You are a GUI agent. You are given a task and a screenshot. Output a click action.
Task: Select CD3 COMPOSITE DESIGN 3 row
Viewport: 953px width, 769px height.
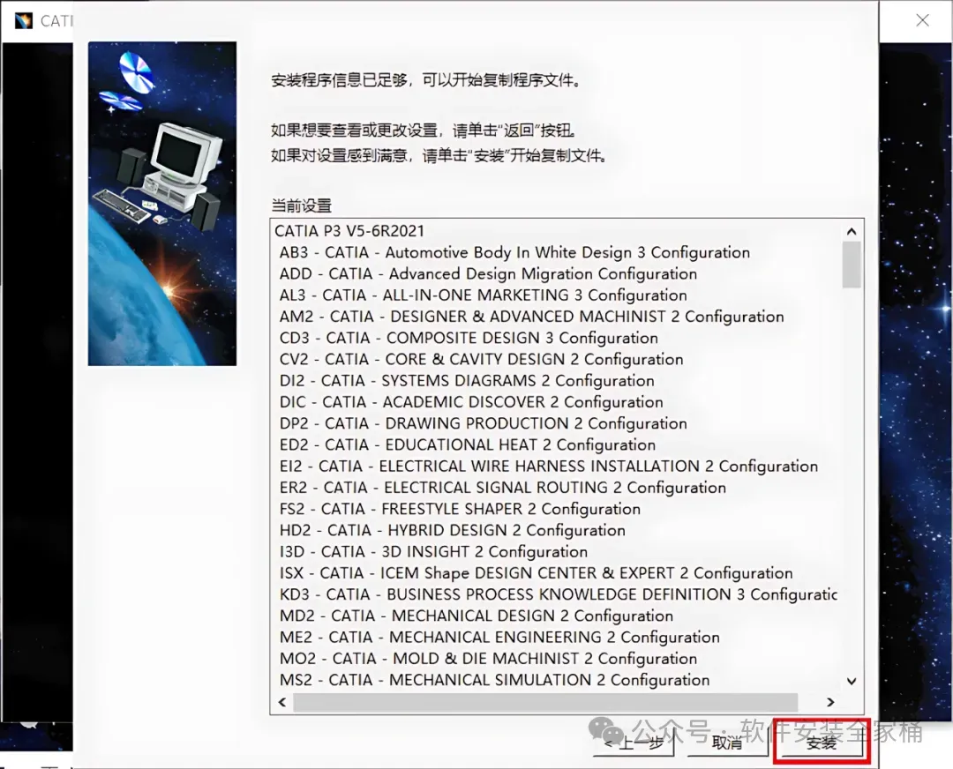click(469, 338)
